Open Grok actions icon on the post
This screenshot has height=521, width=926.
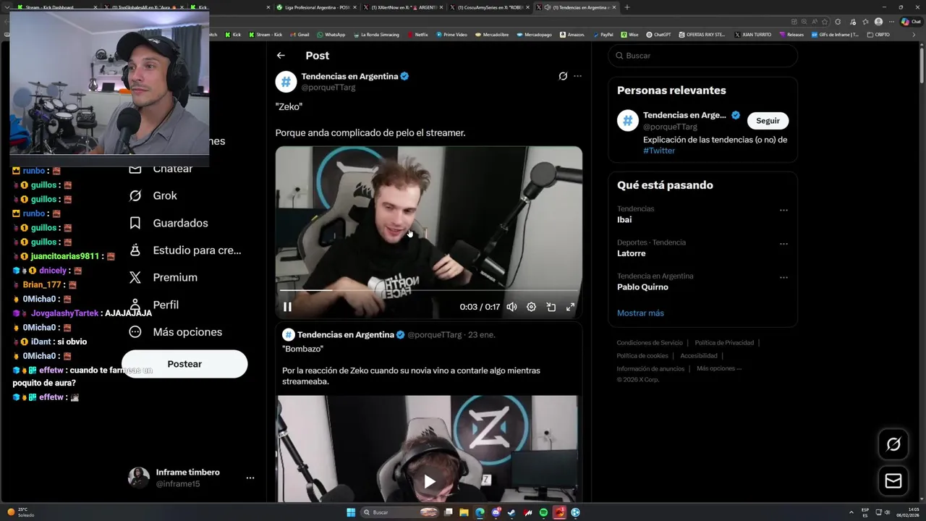(x=563, y=76)
